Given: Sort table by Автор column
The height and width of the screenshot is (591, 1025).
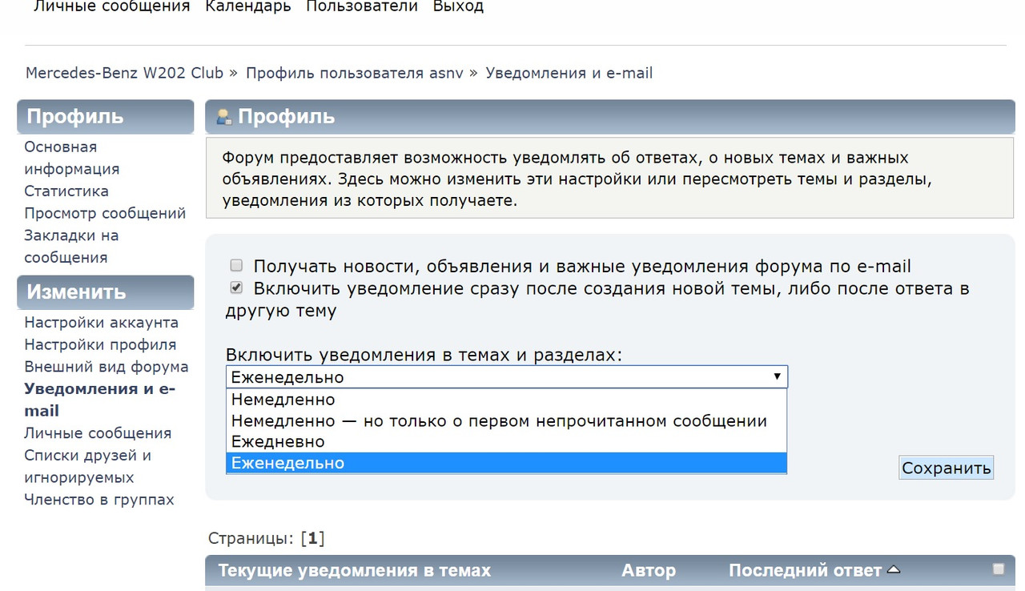Looking at the screenshot, I should 649,571.
